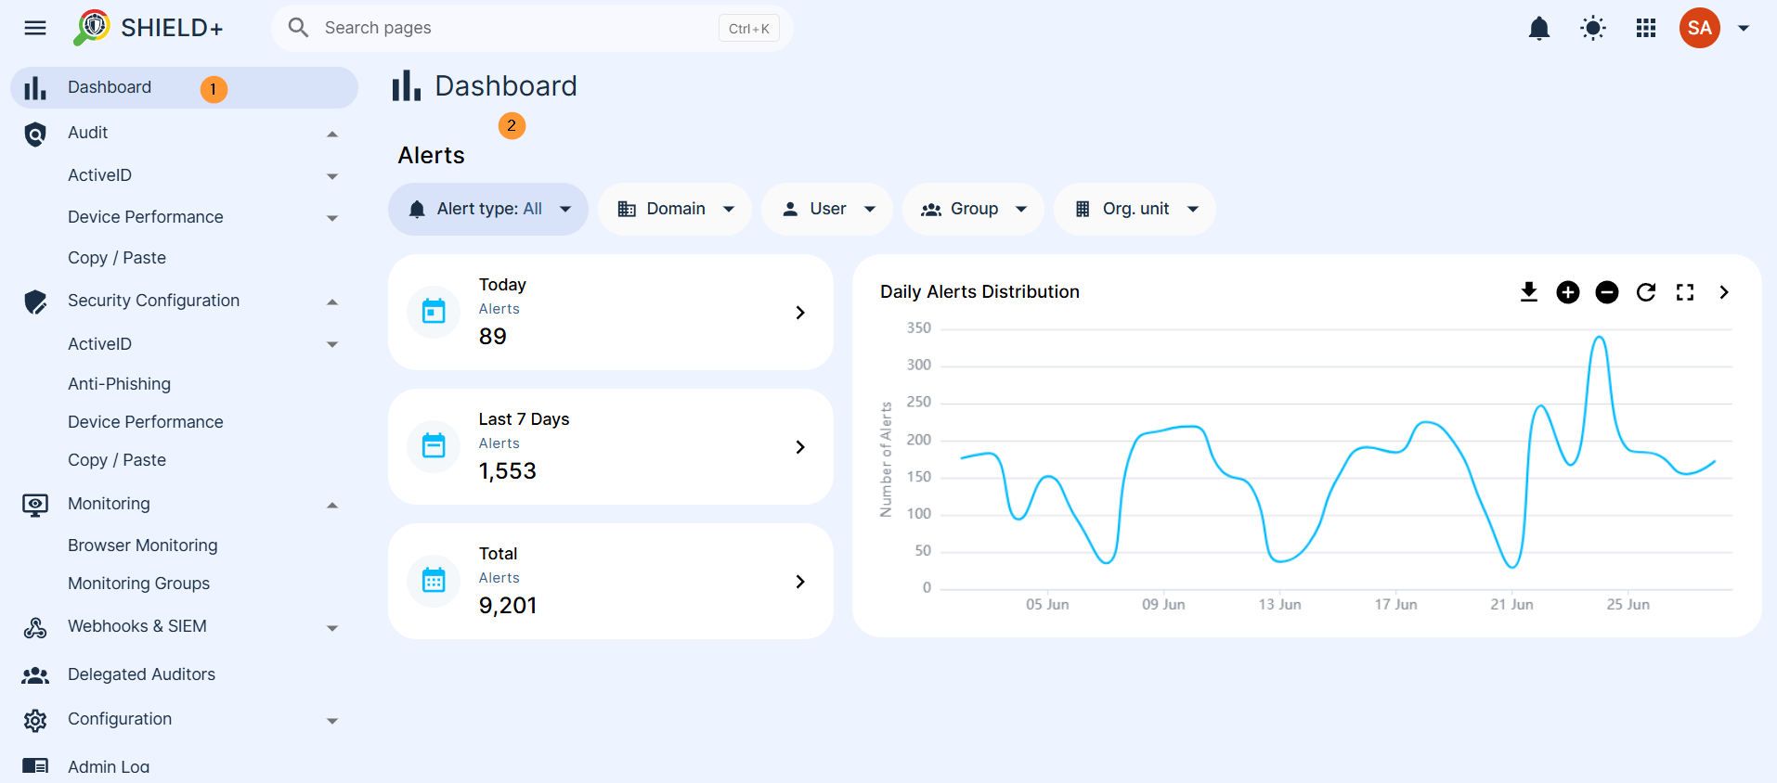Download the Daily Alerts Distribution chart
Screen dimensions: 1777x783
(x=1529, y=292)
